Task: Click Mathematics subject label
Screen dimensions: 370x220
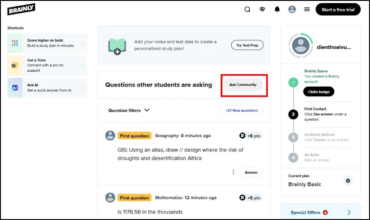Action: pos(169,198)
